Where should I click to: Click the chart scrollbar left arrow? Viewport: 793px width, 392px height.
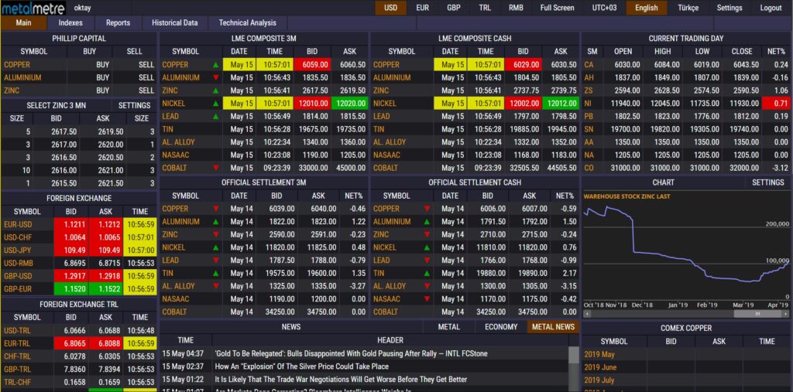585,313
